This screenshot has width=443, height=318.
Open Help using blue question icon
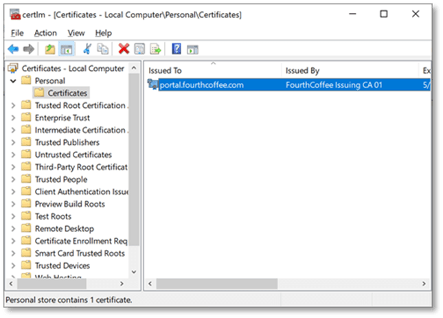pyautogui.click(x=177, y=49)
